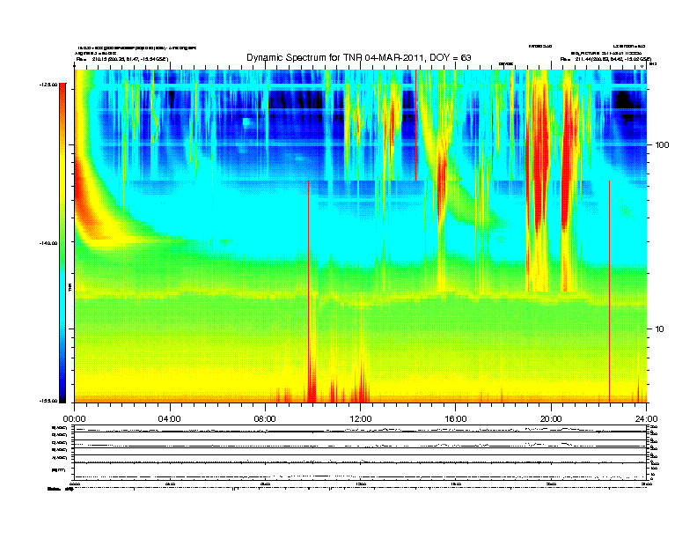Click the '-140.00' color bar label
The width and height of the screenshot is (697, 539).
(x=49, y=243)
